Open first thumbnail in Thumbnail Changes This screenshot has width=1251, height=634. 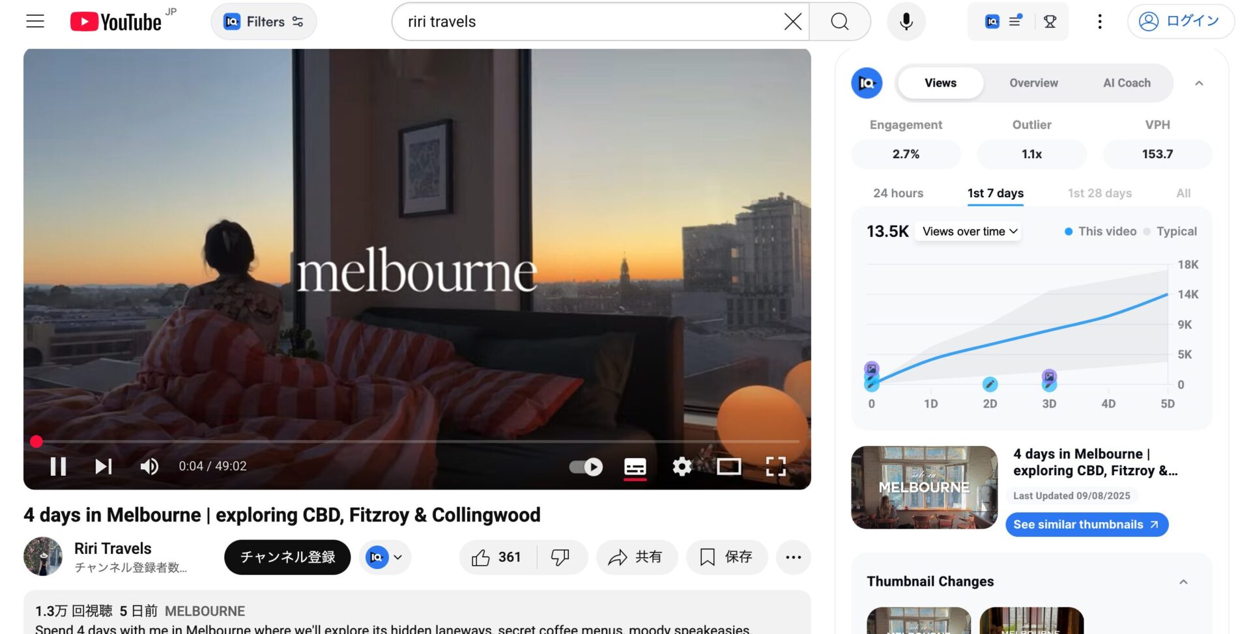pos(919,621)
